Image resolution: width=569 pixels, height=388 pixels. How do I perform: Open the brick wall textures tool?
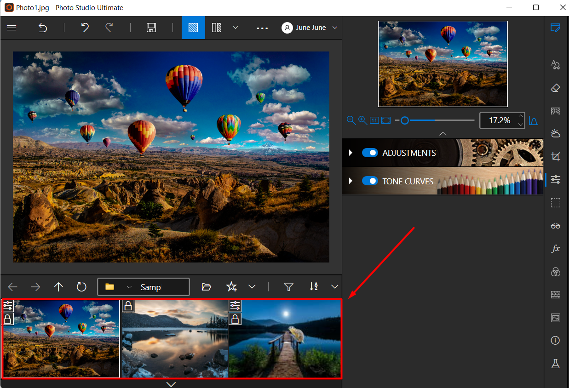pyautogui.click(x=556, y=295)
